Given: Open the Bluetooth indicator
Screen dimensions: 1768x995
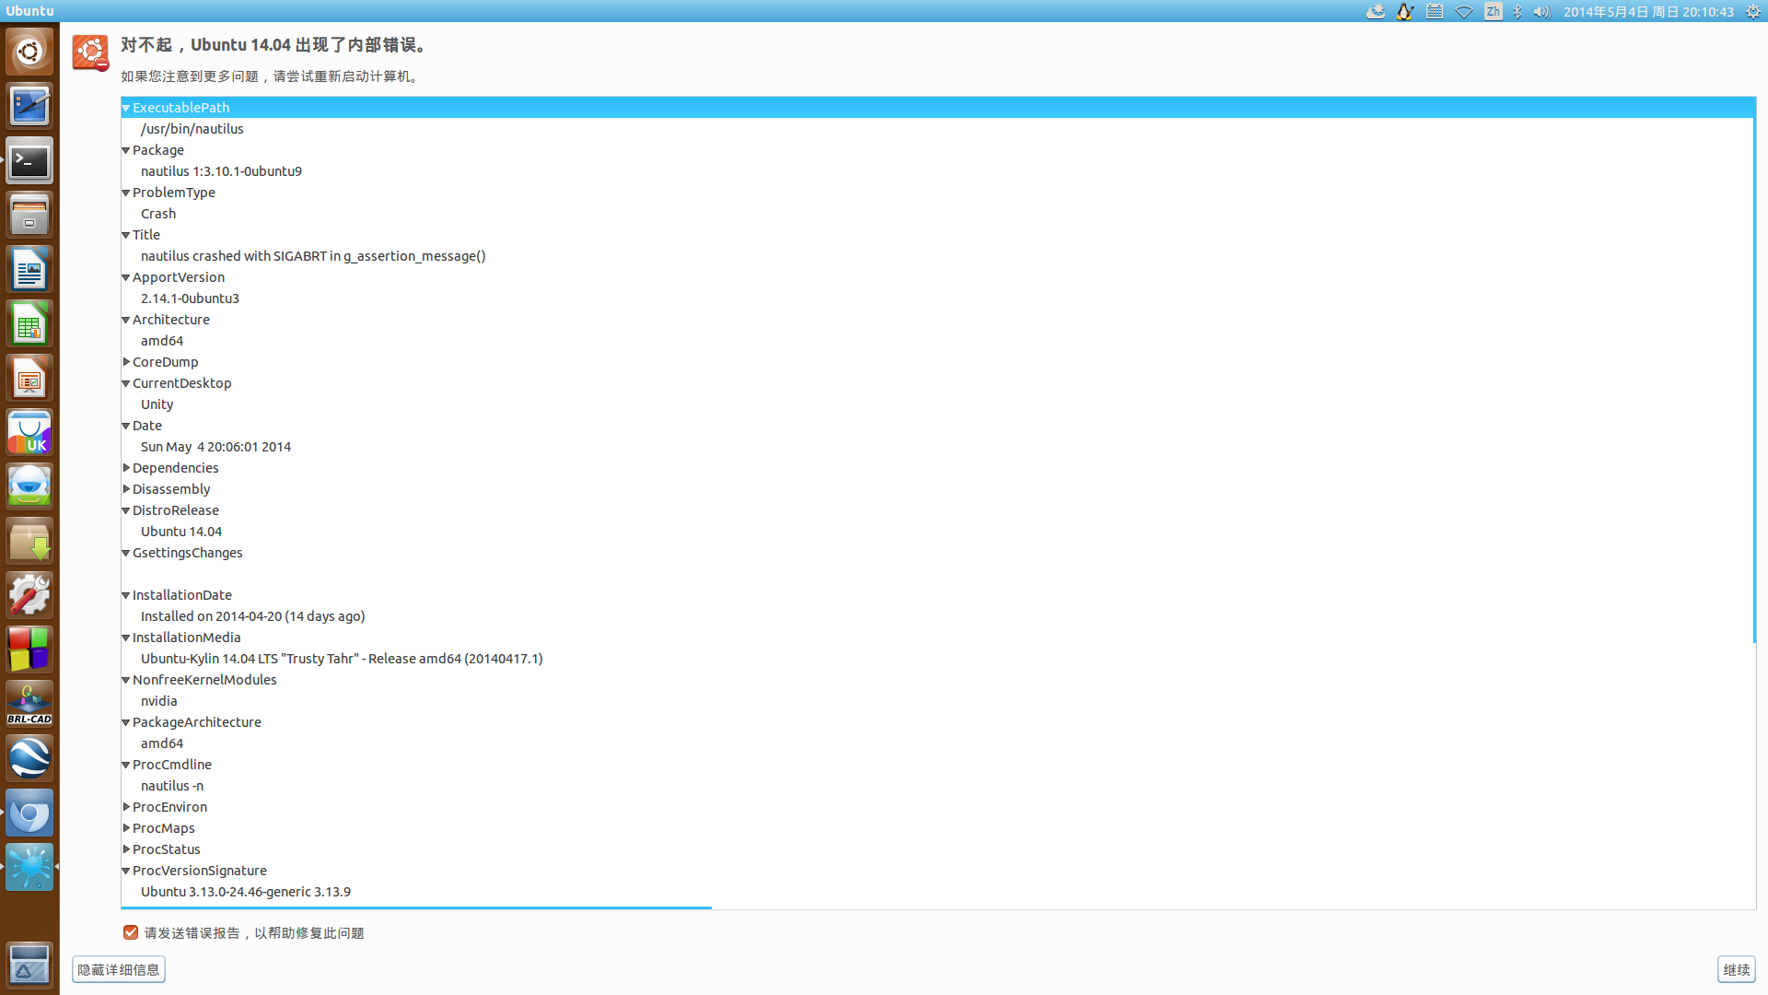Looking at the screenshot, I should click(1518, 11).
